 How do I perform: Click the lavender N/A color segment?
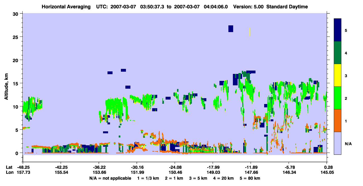tap(338, 143)
